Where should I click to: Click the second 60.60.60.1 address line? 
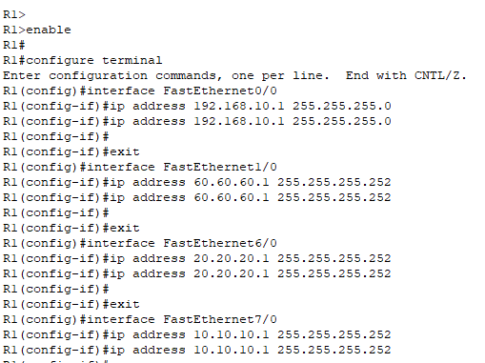197,197
